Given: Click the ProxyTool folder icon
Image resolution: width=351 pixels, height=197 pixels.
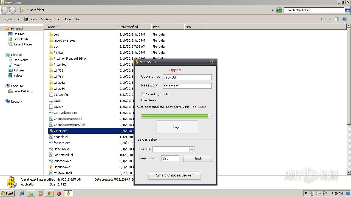Looking at the screenshot, I should (x=51, y=65).
